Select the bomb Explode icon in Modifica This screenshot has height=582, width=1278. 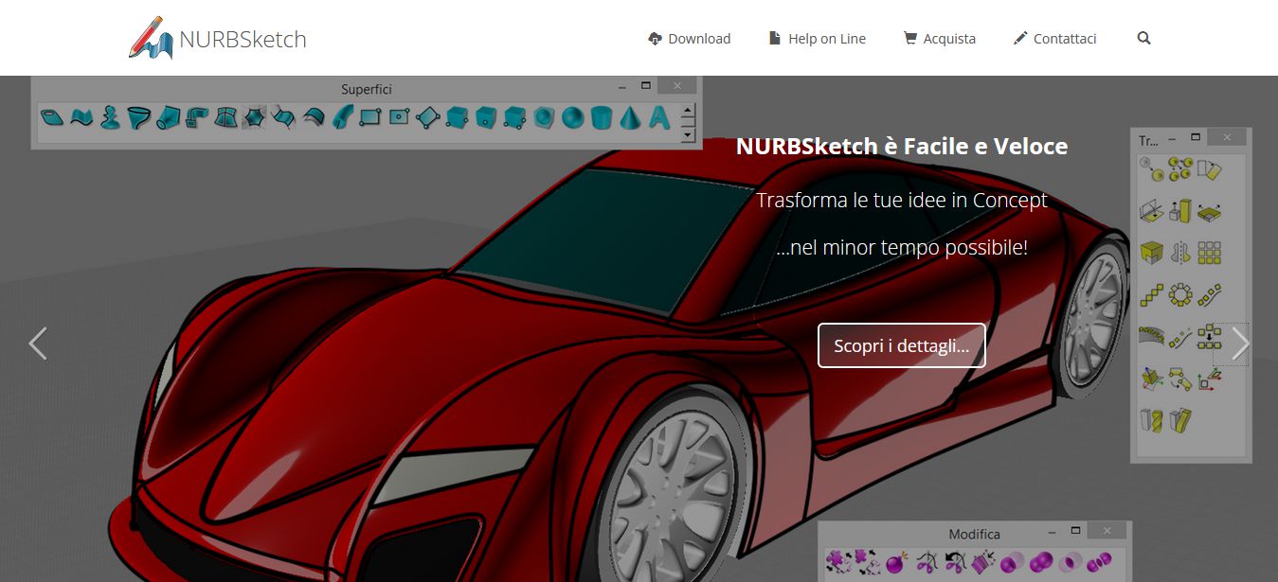pos(896,562)
